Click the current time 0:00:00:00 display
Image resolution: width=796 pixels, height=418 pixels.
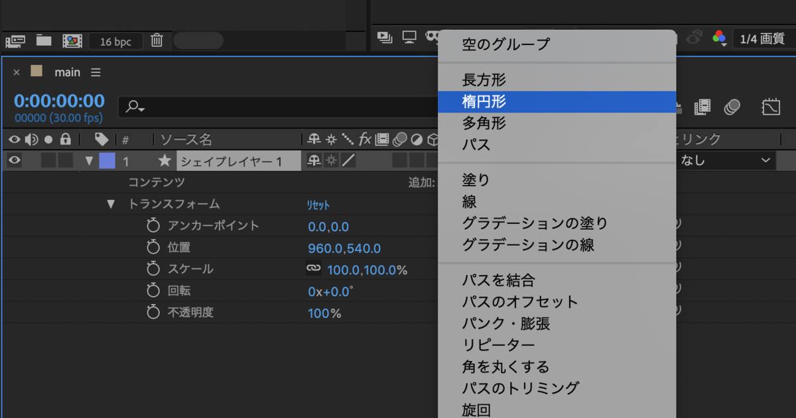tap(59, 101)
